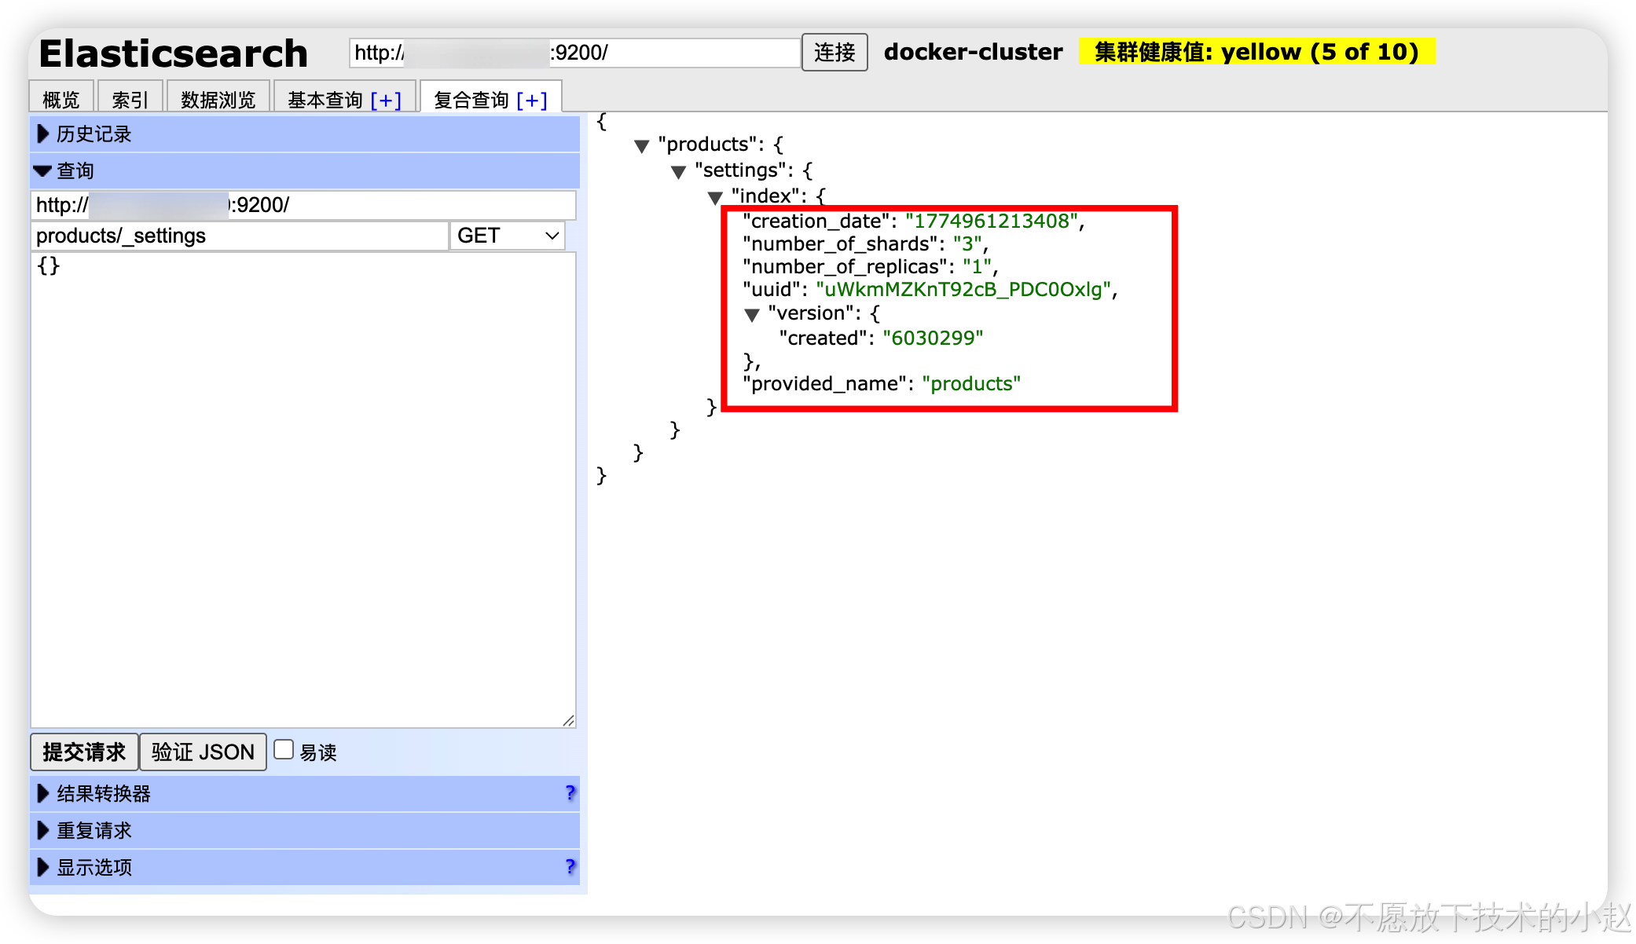The height and width of the screenshot is (944, 1636).
Task: Click the 连接 connect button
Action: click(834, 53)
